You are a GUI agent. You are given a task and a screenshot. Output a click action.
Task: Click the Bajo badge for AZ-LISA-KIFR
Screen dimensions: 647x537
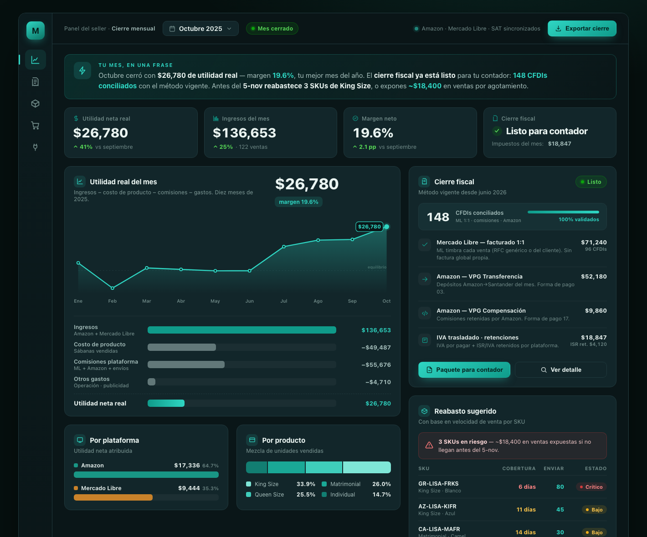594,510
